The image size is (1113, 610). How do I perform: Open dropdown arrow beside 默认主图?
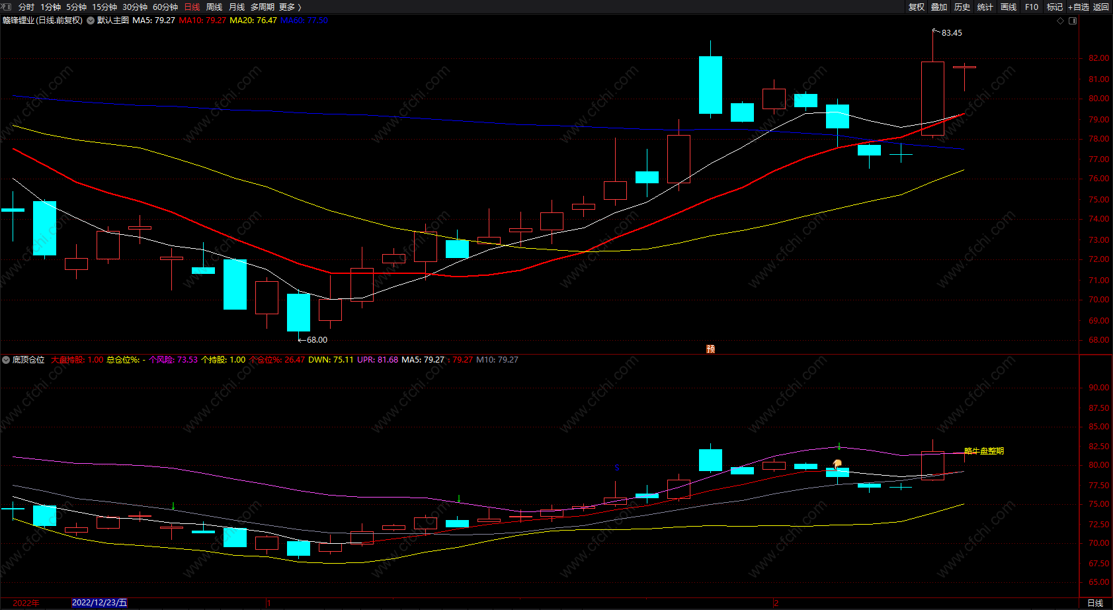pyautogui.click(x=91, y=21)
